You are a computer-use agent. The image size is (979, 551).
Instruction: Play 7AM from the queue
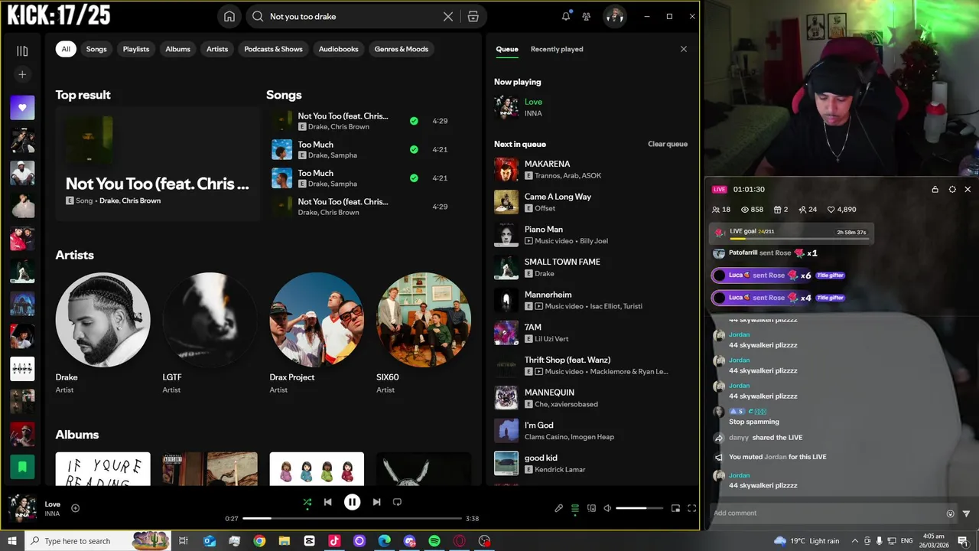tap(590, 333)
